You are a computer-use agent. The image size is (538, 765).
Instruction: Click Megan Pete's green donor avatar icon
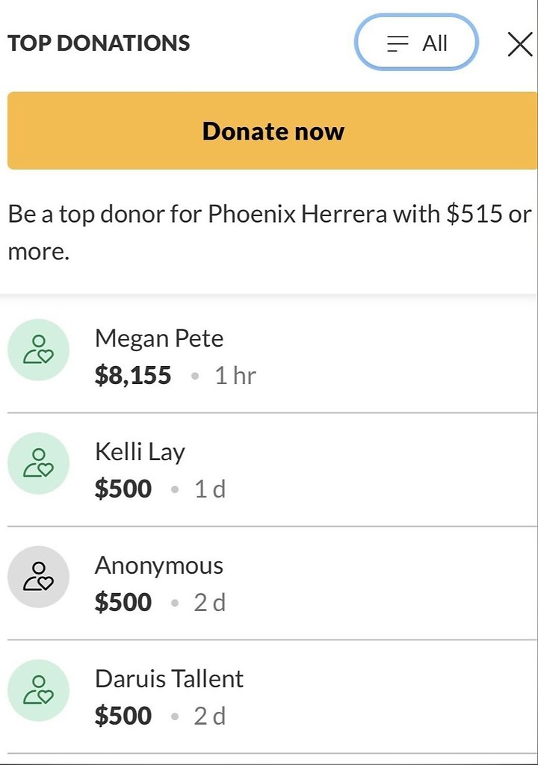[x=38, y=350]
